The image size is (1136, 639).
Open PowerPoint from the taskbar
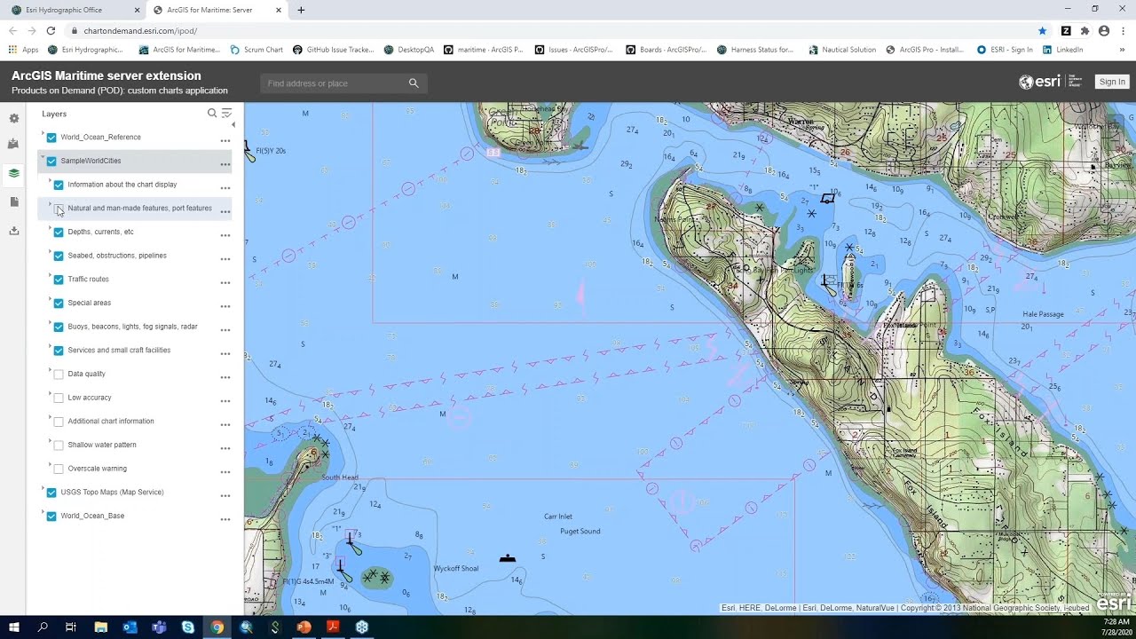[304, 627]
